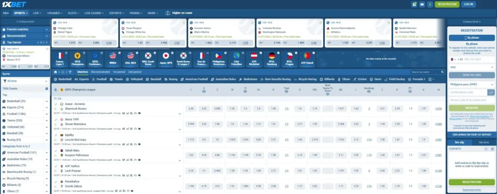Click the Search by match field

tap(427, 72)
